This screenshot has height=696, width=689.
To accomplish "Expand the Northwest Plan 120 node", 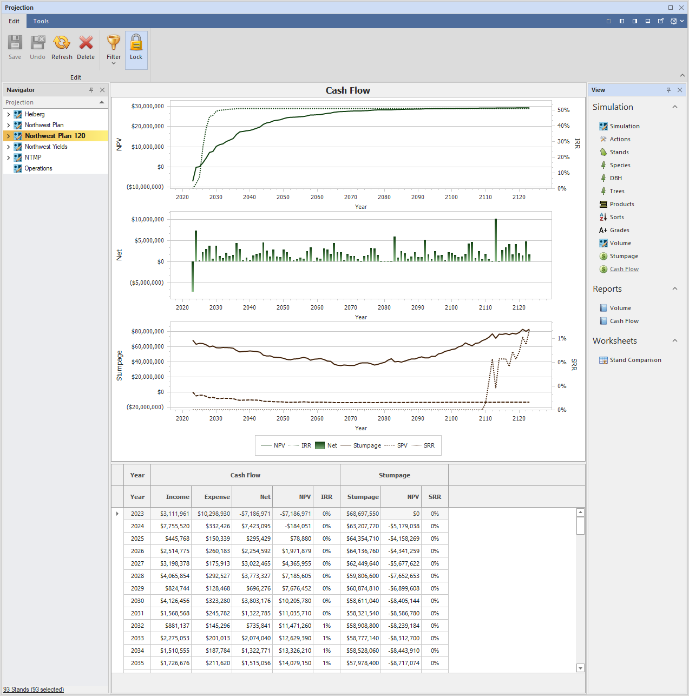I will tap(8, 136).
